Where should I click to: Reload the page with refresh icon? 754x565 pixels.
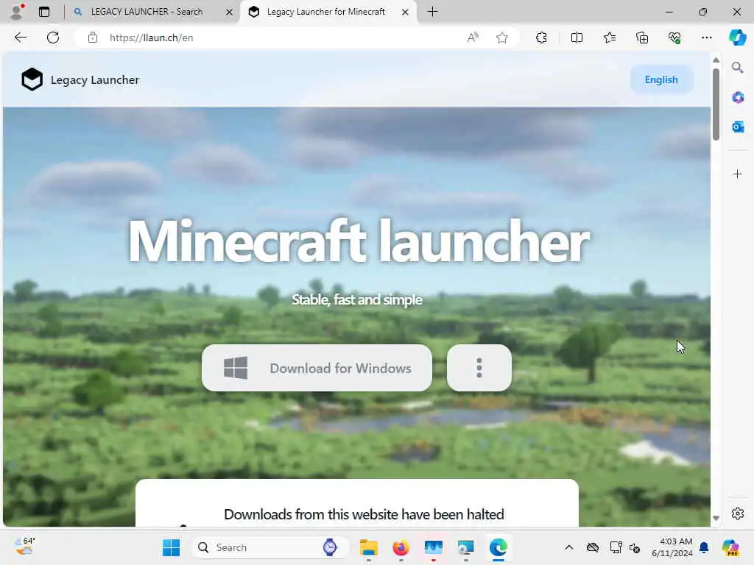[53, 38]
